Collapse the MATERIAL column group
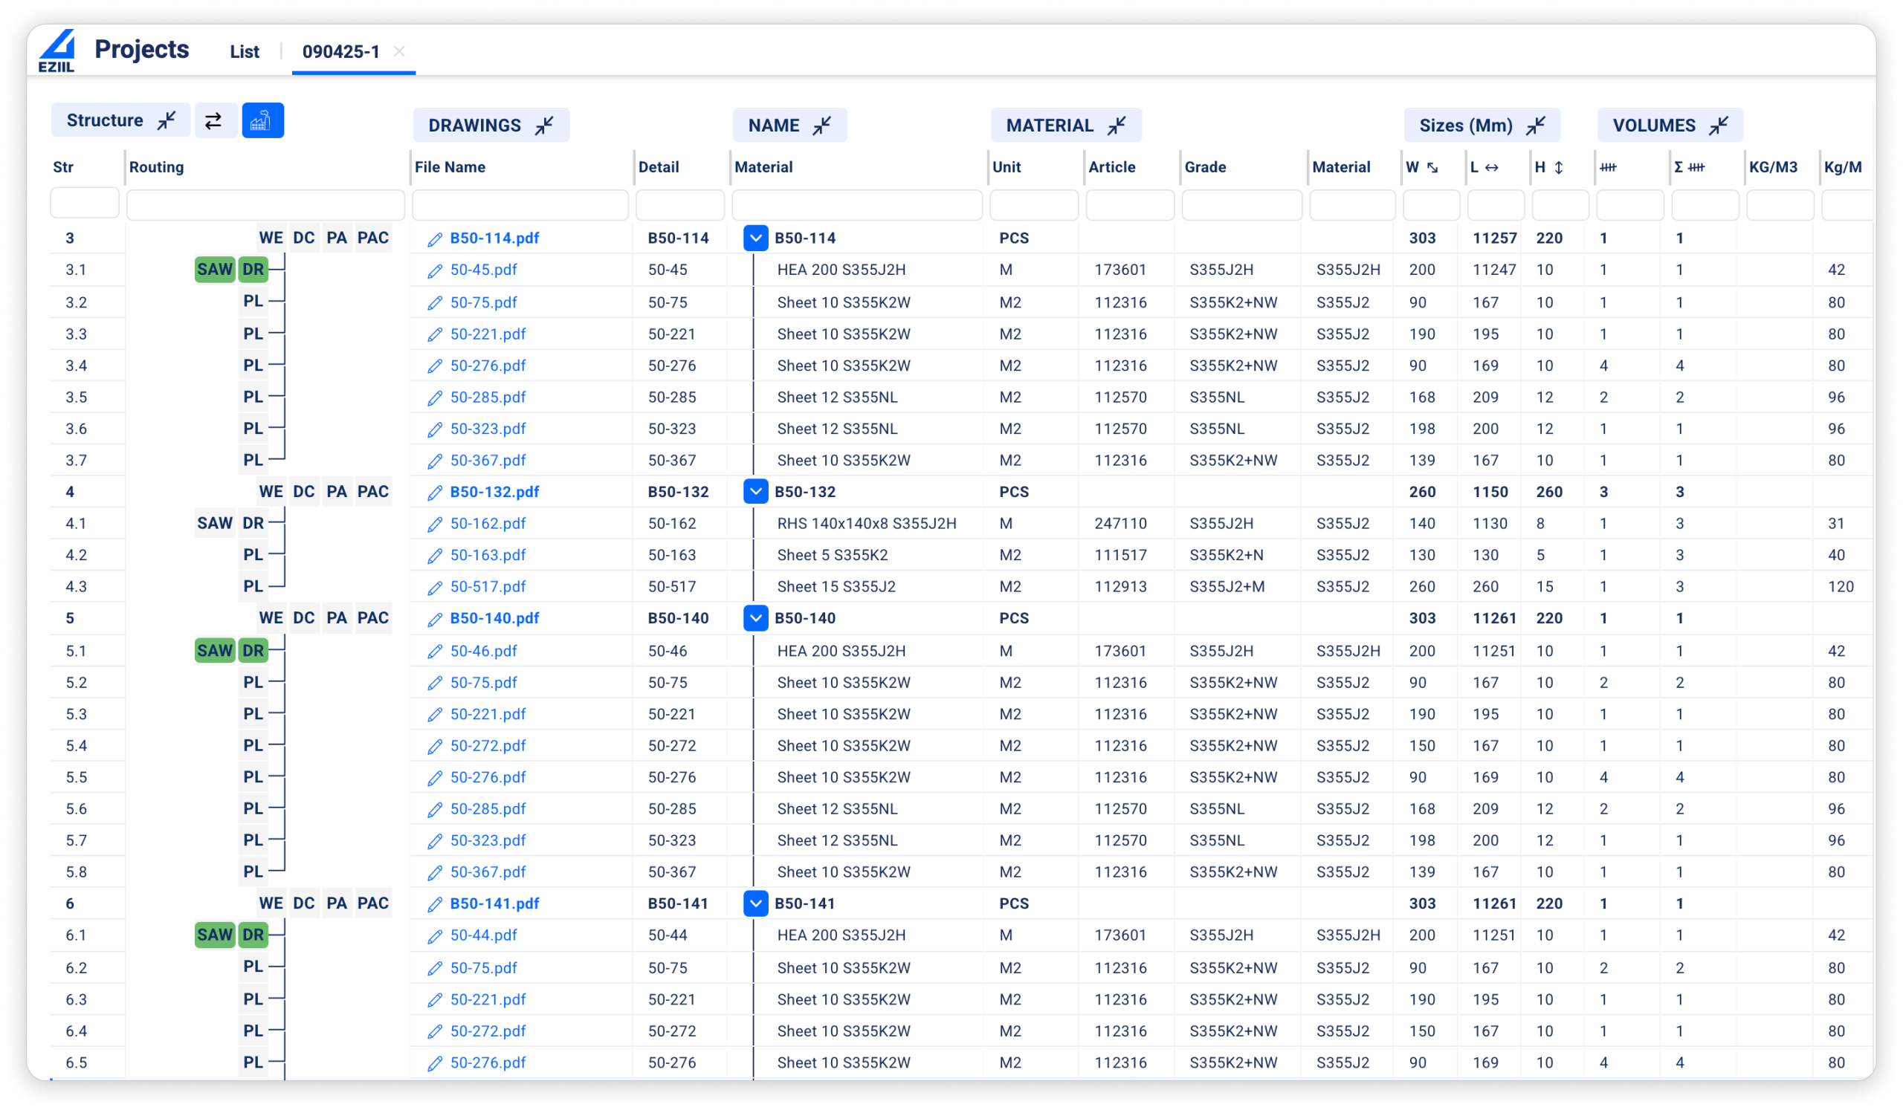Image resolution: width=1903 pixels, height=1110 pixels. (x=1116, y=126)
